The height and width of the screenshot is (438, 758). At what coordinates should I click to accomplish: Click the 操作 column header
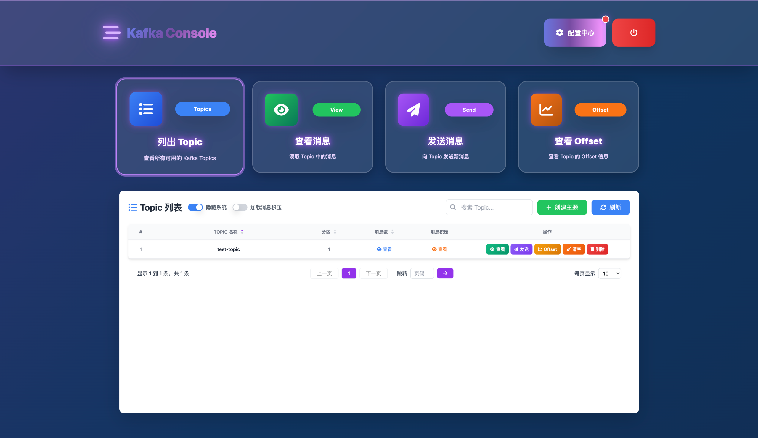[x=547, y=232]
